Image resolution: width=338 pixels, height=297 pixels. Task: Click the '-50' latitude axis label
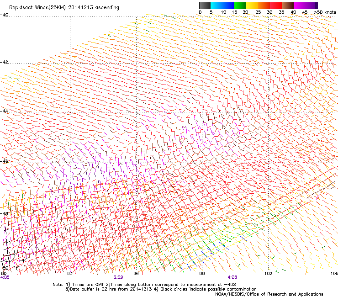[4, 268]
